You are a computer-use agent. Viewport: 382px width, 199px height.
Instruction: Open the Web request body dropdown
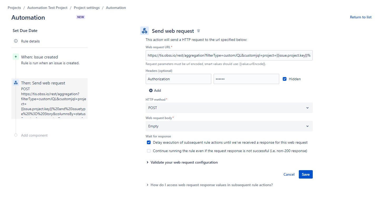click(229, 126)
